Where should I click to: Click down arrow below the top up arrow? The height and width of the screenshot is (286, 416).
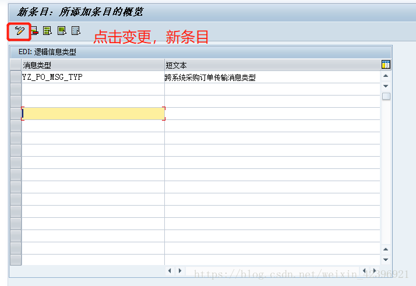(x=386, y=86)
